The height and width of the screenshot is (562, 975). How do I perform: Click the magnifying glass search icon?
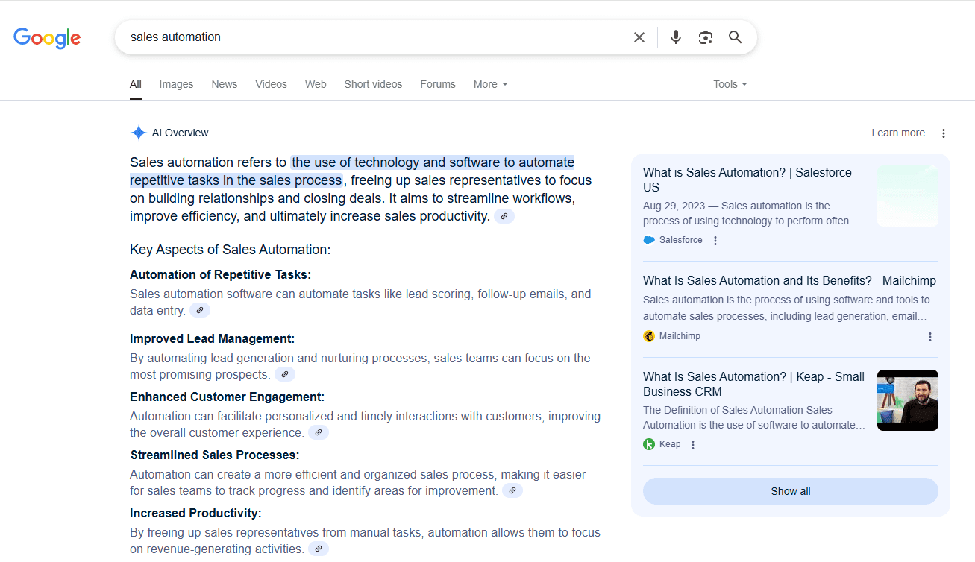pyautogui.click(x=736, y=37)
